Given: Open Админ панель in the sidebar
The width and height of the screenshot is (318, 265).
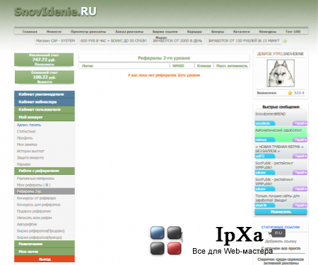Looking at the screenshot, I should click(29, 125).
